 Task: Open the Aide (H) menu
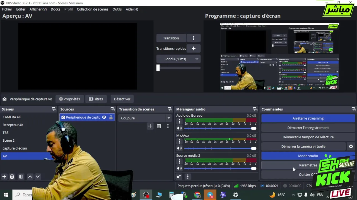[x=132, y=9]
